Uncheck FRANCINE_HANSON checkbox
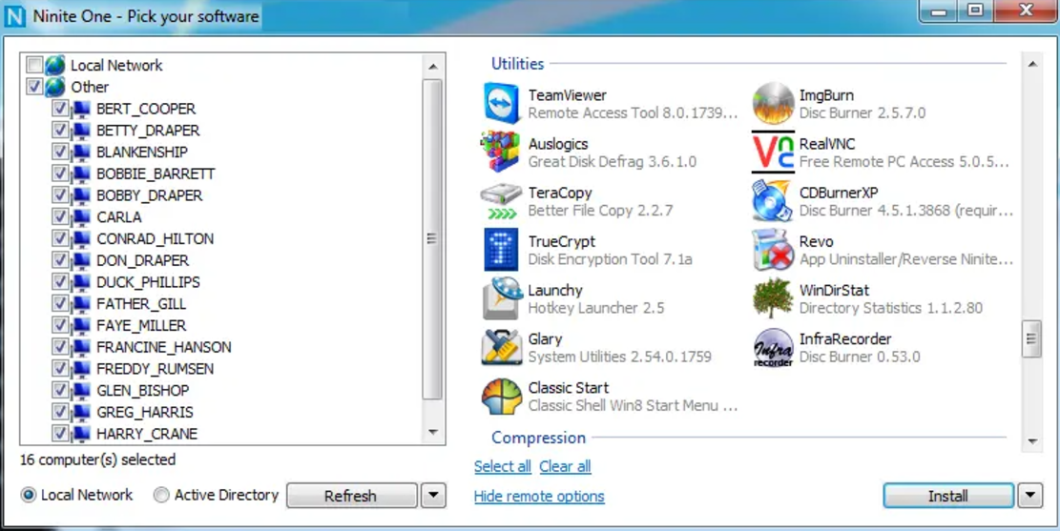This screenshot has width=1060, height=531. click(x=60, y=347)
